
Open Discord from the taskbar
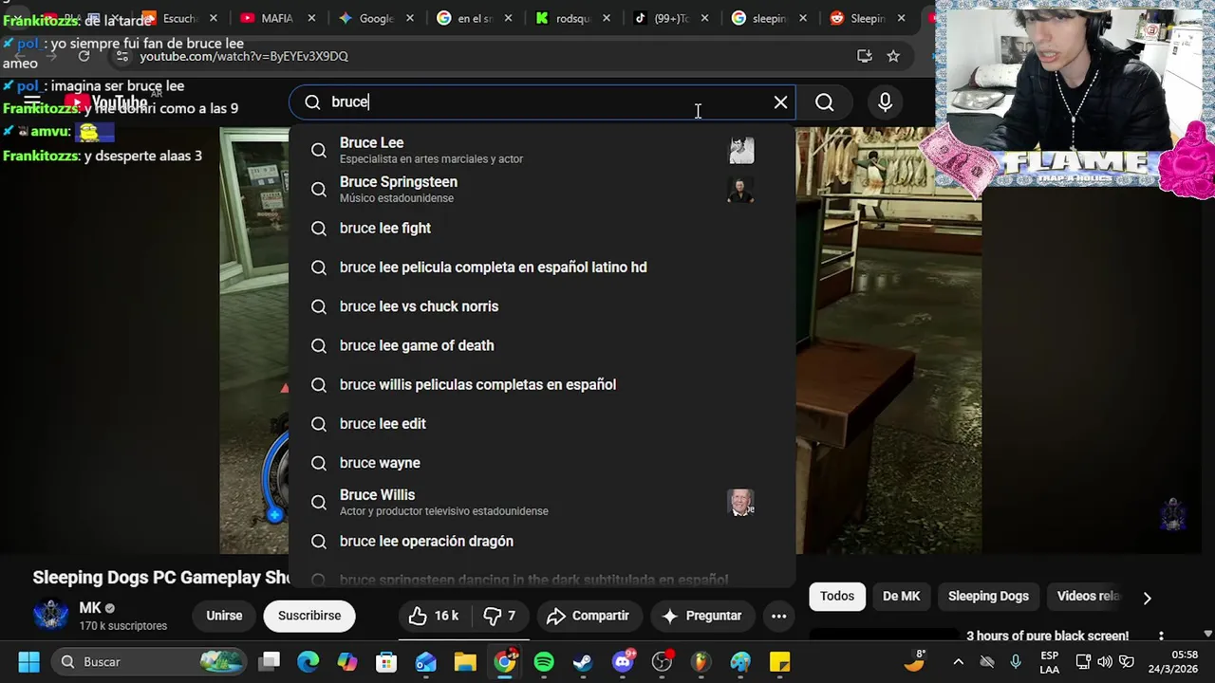624,661
